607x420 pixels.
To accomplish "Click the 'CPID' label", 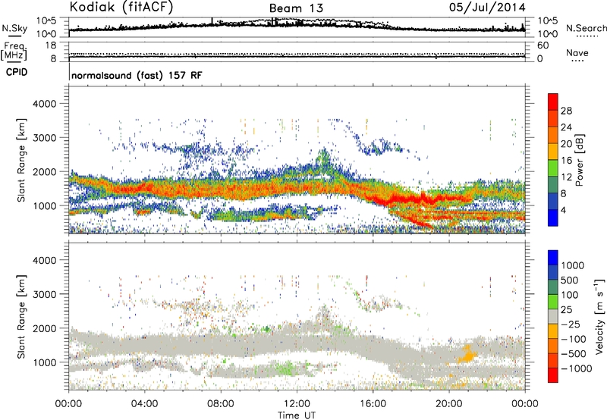I will click(17, 72).
